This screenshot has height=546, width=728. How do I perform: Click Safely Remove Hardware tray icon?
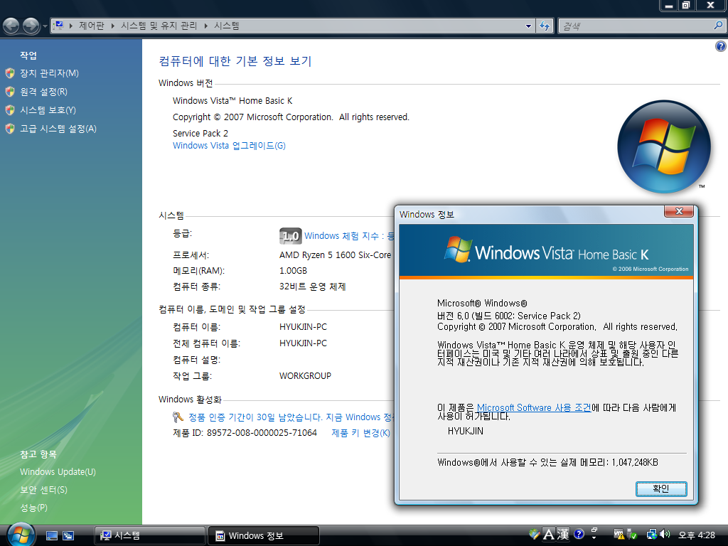pyautogui.click(x=632, y=535)
